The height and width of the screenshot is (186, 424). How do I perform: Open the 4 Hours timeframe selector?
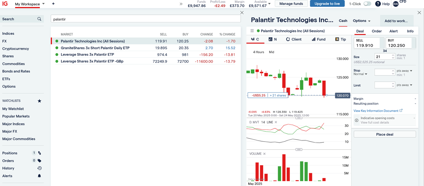pos(259,52)
